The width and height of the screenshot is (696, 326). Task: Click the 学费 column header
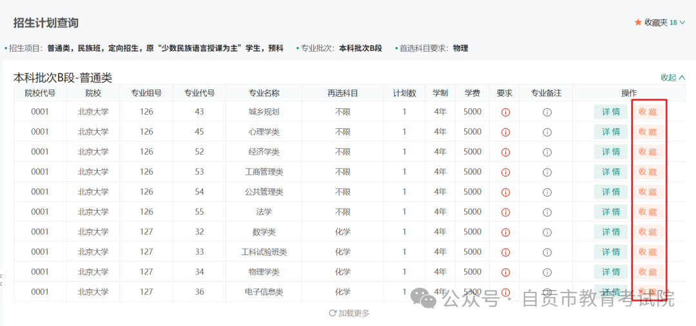pos(472,93)
